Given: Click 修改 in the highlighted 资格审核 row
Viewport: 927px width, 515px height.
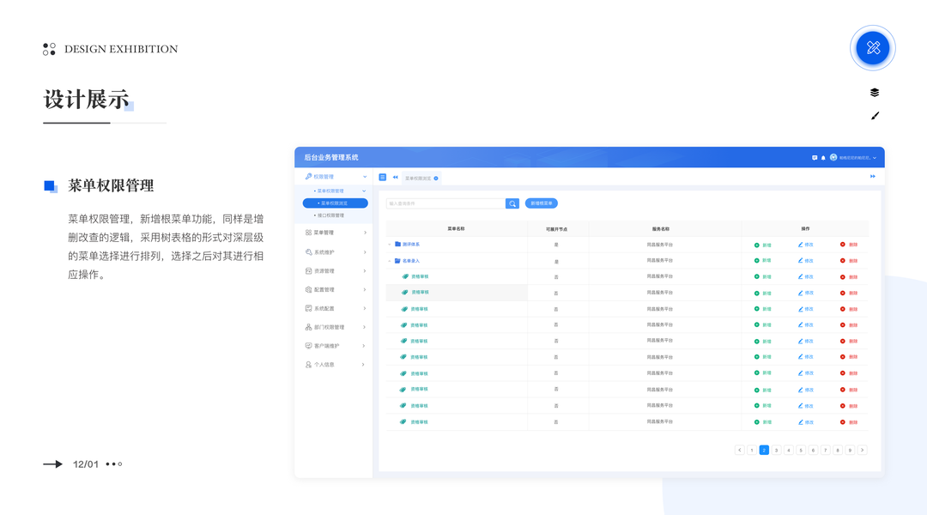Looking at the screenshot, I should [806, 294].
